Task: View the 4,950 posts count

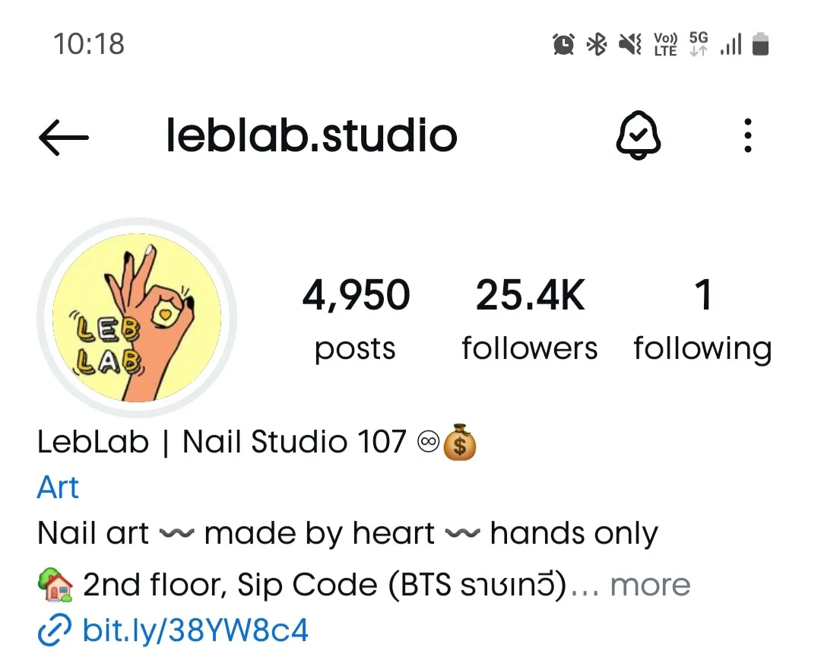Action: click(x=356, y=318)
